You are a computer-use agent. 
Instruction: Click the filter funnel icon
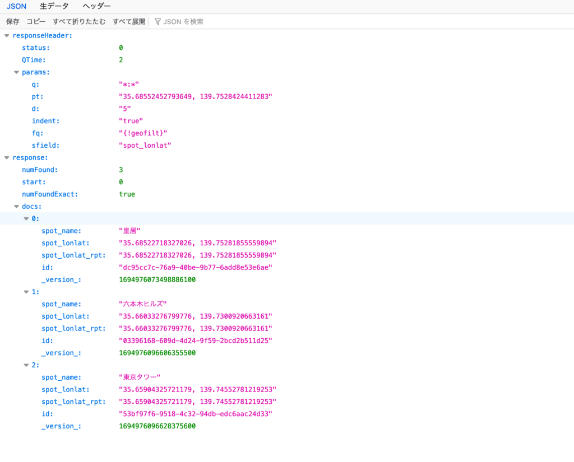(158, 22)
